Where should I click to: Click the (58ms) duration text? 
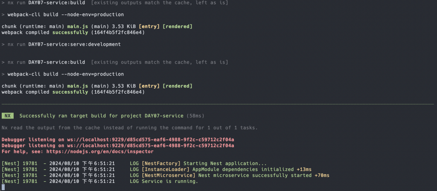(195, 116)
